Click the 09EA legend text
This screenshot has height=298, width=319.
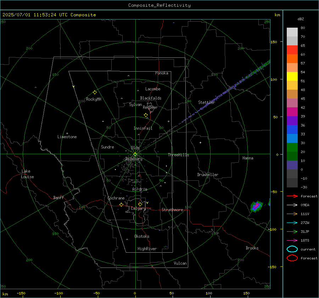(x=305, y=205)
